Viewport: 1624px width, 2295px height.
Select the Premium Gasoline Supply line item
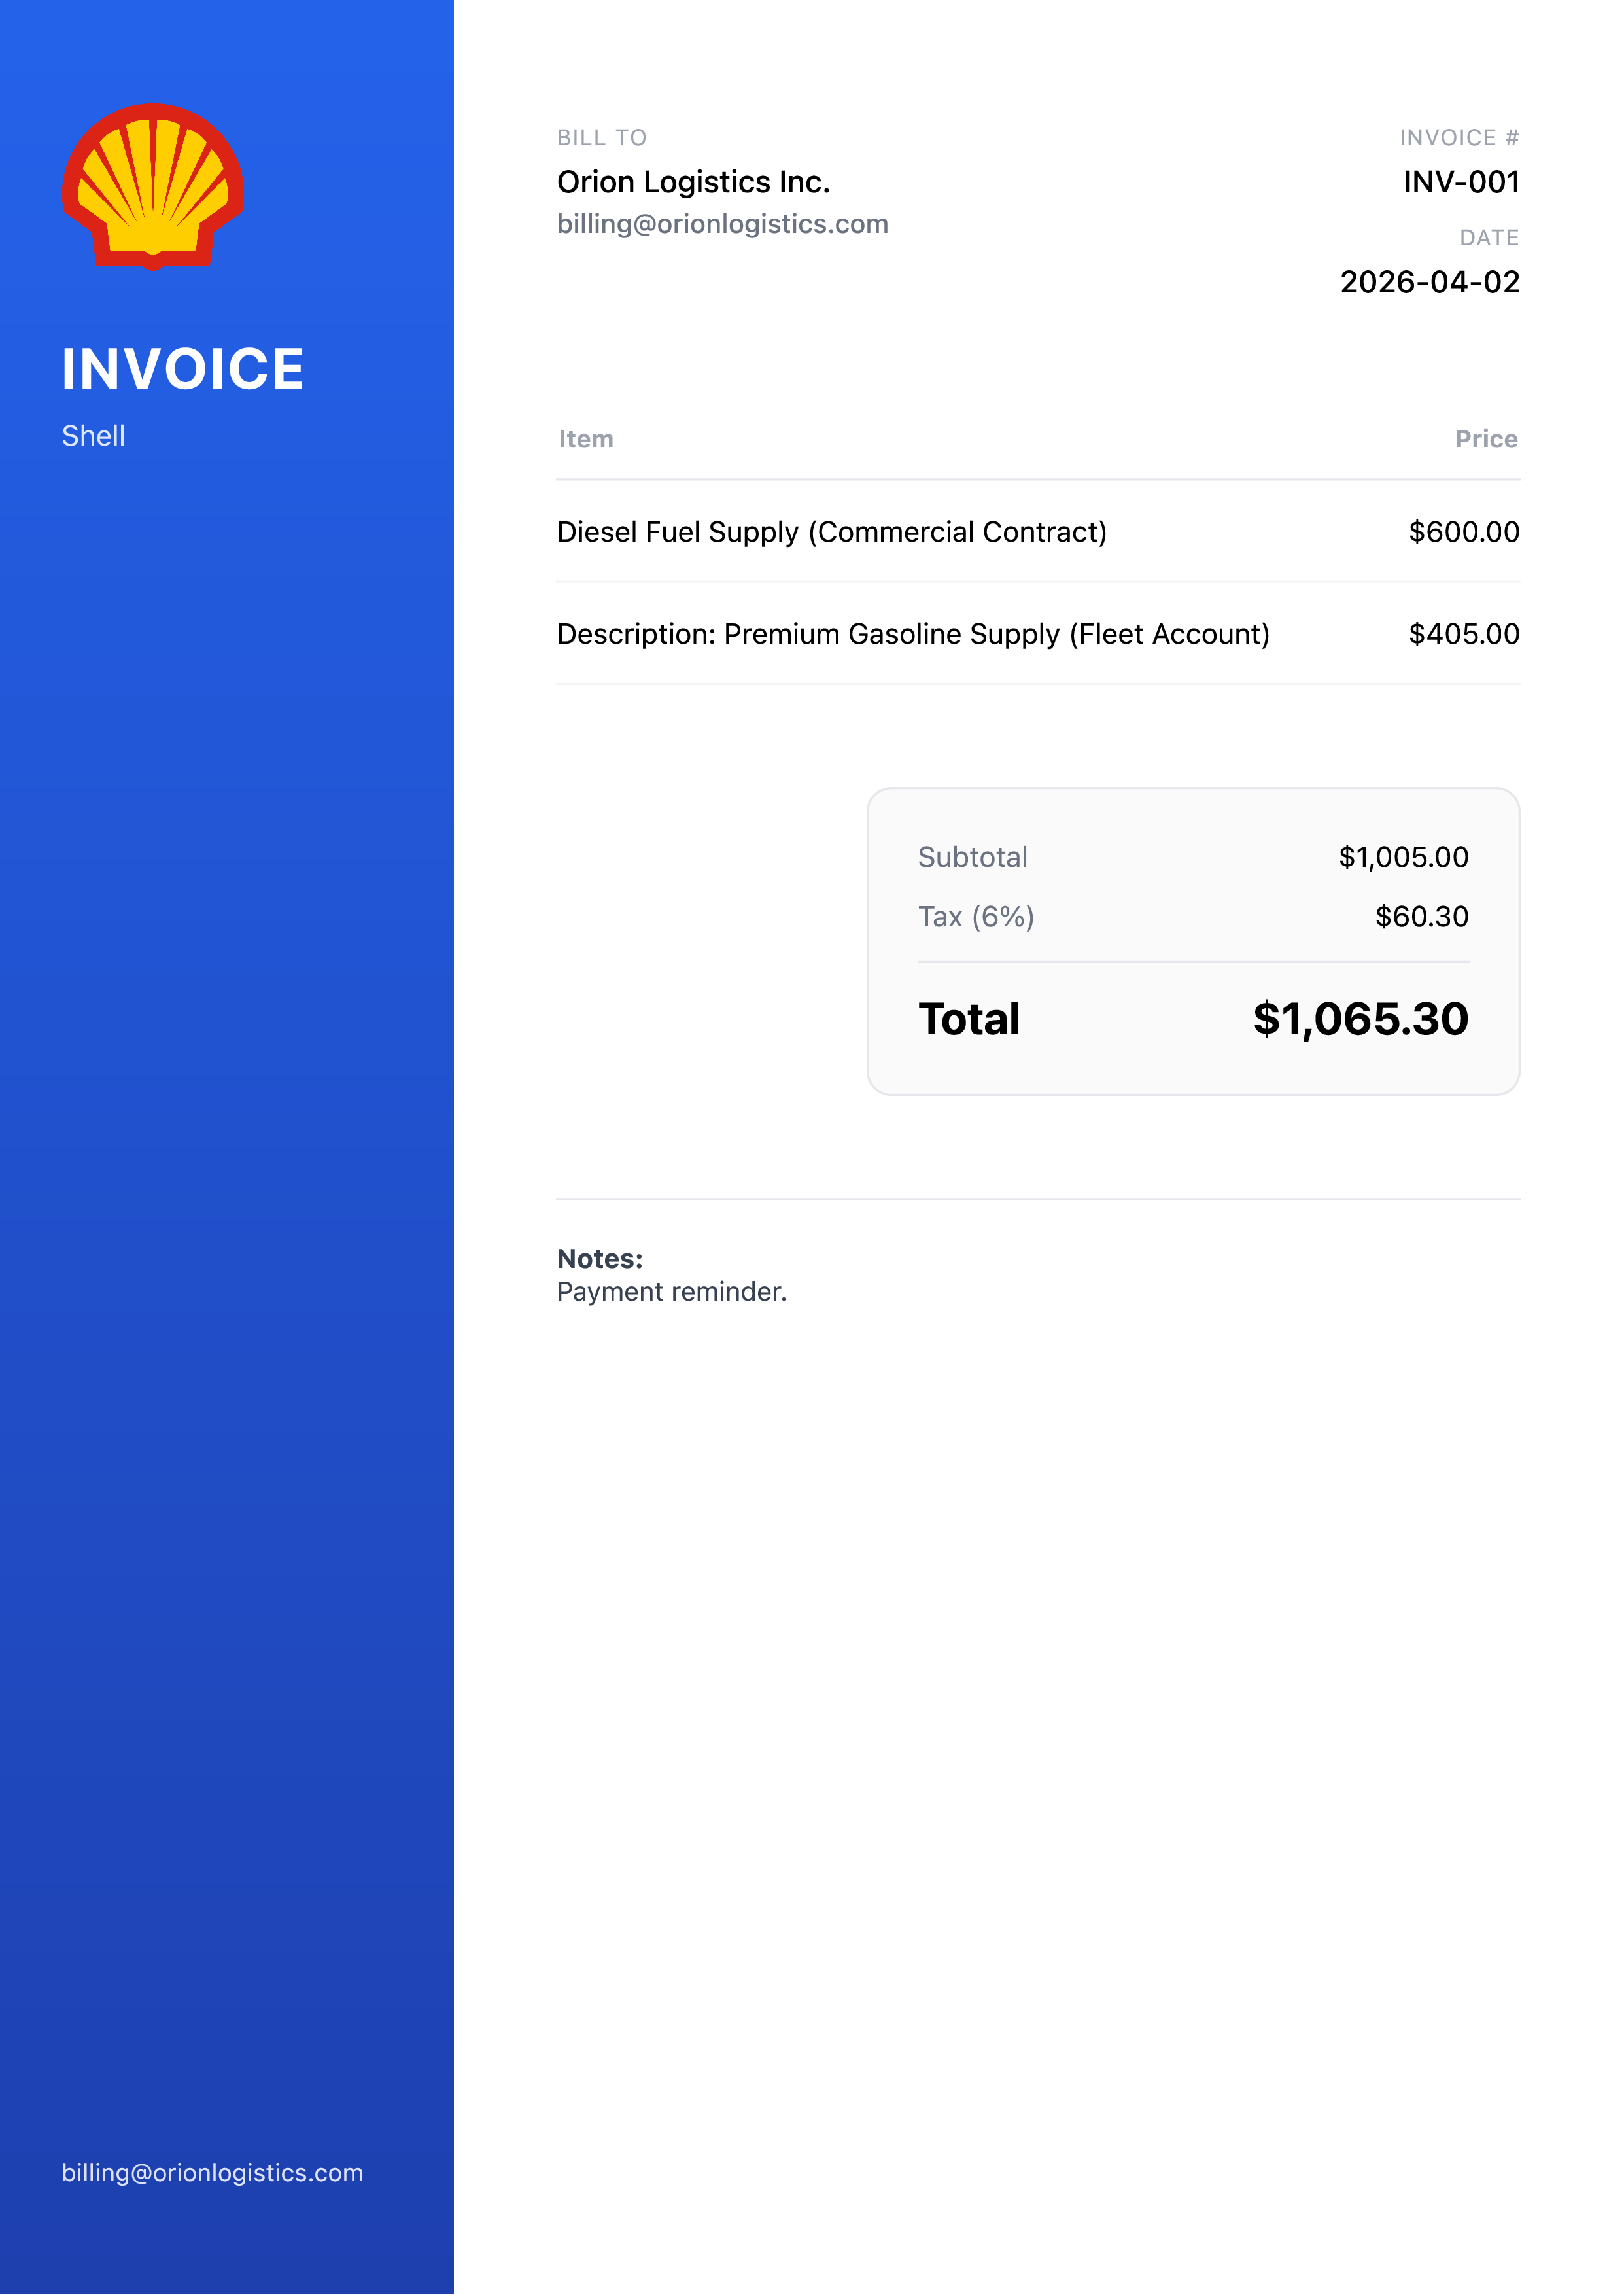tap(912, 634)
